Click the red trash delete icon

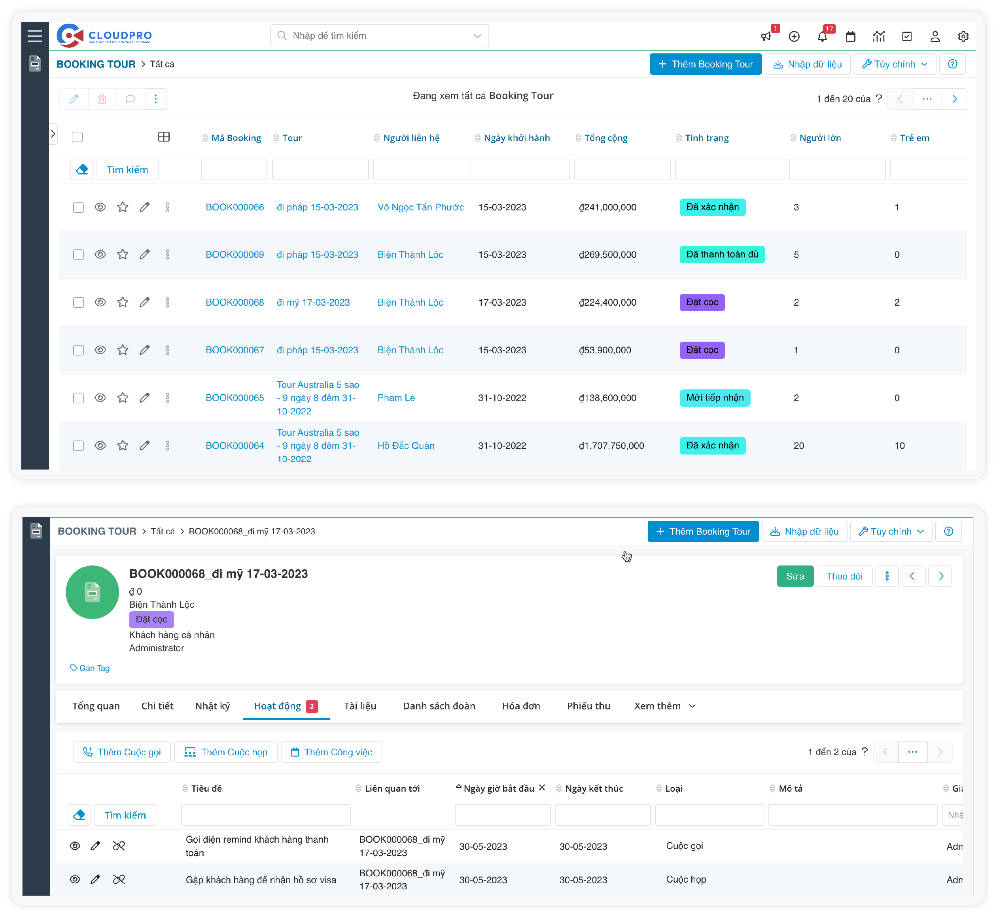pyautogui.click(x=102, y=99)
